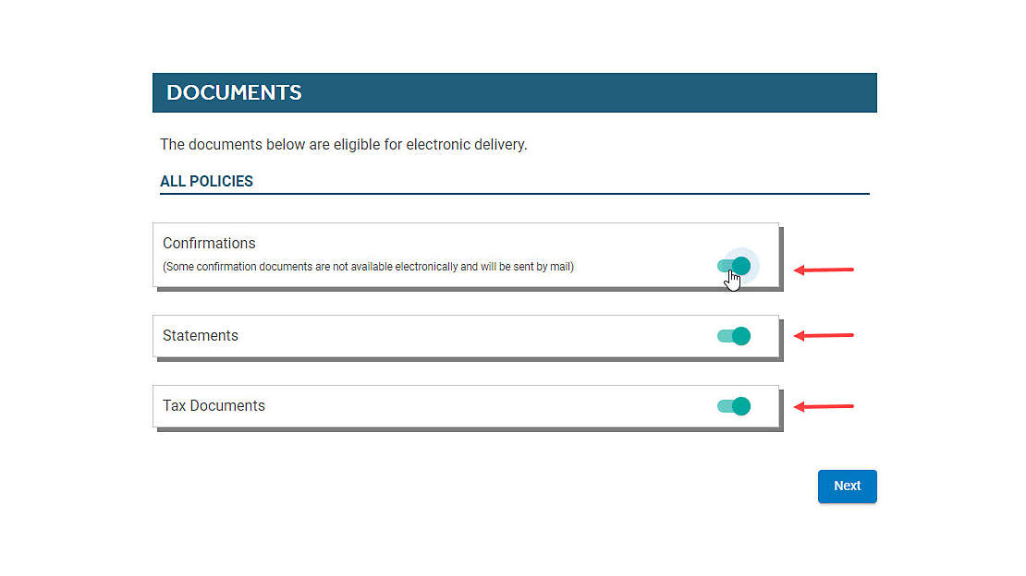The width and height of the screenshot is (1026, 576).
Task: Click the DOCUMENTS header banner
Action: pos(514,92)
